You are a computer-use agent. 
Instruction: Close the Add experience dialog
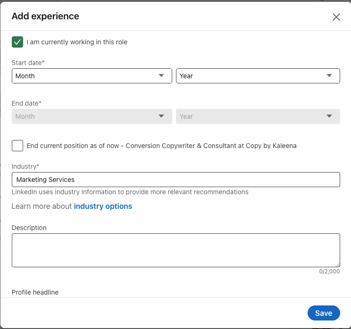(x=336, y=17)
